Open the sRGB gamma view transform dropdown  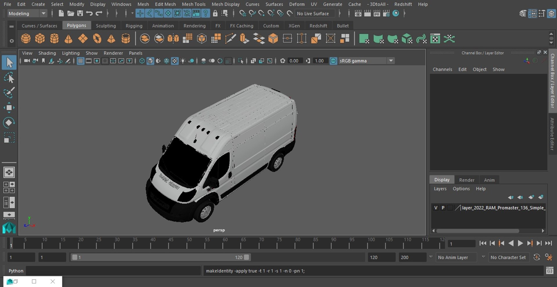click(366, 61)
